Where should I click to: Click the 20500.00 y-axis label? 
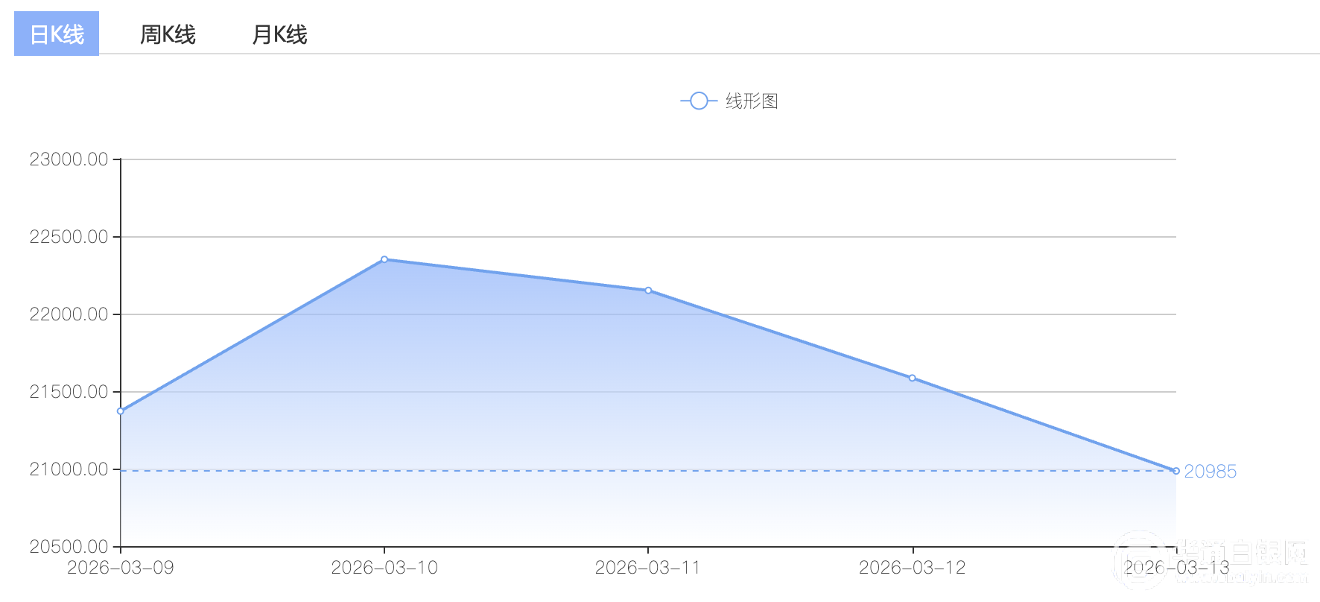coord(69,547)
